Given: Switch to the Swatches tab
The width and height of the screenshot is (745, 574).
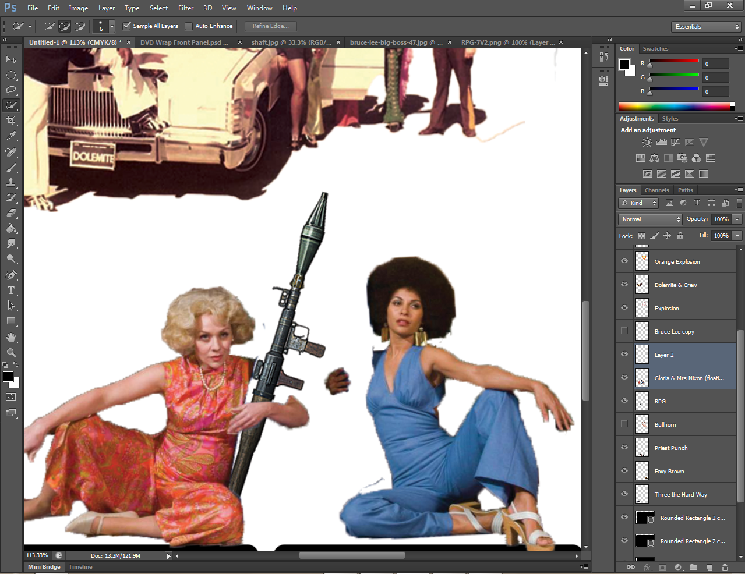Looking at the screenshot, I should click(x=655, y=49).
